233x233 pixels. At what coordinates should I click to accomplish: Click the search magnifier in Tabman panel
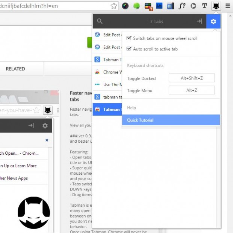point(100,21)
